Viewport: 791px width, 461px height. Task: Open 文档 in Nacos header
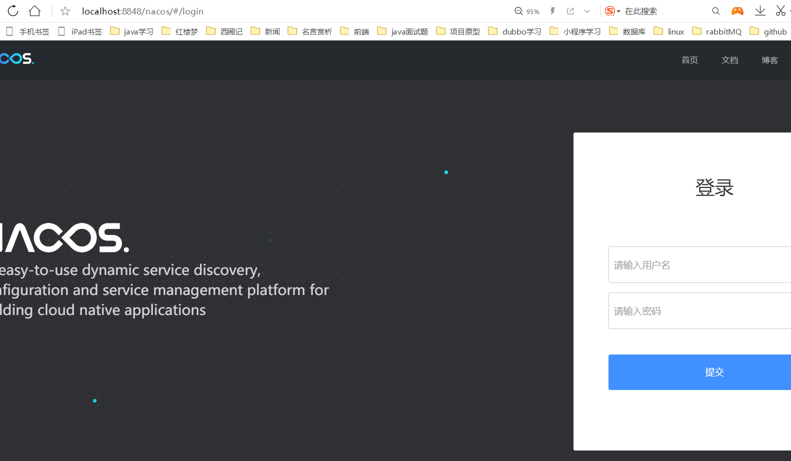(x=729, y=60)
